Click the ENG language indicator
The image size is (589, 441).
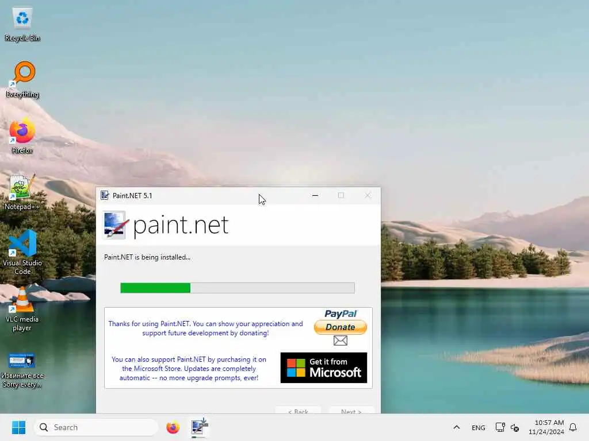click(478, 427)
